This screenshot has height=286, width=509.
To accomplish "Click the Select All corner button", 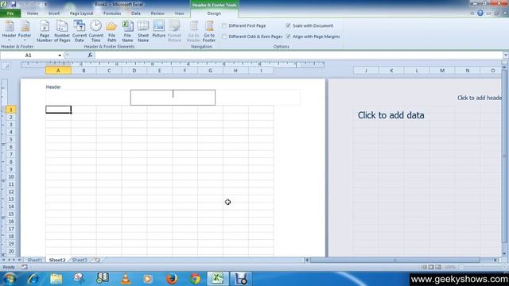I will 6,66.
